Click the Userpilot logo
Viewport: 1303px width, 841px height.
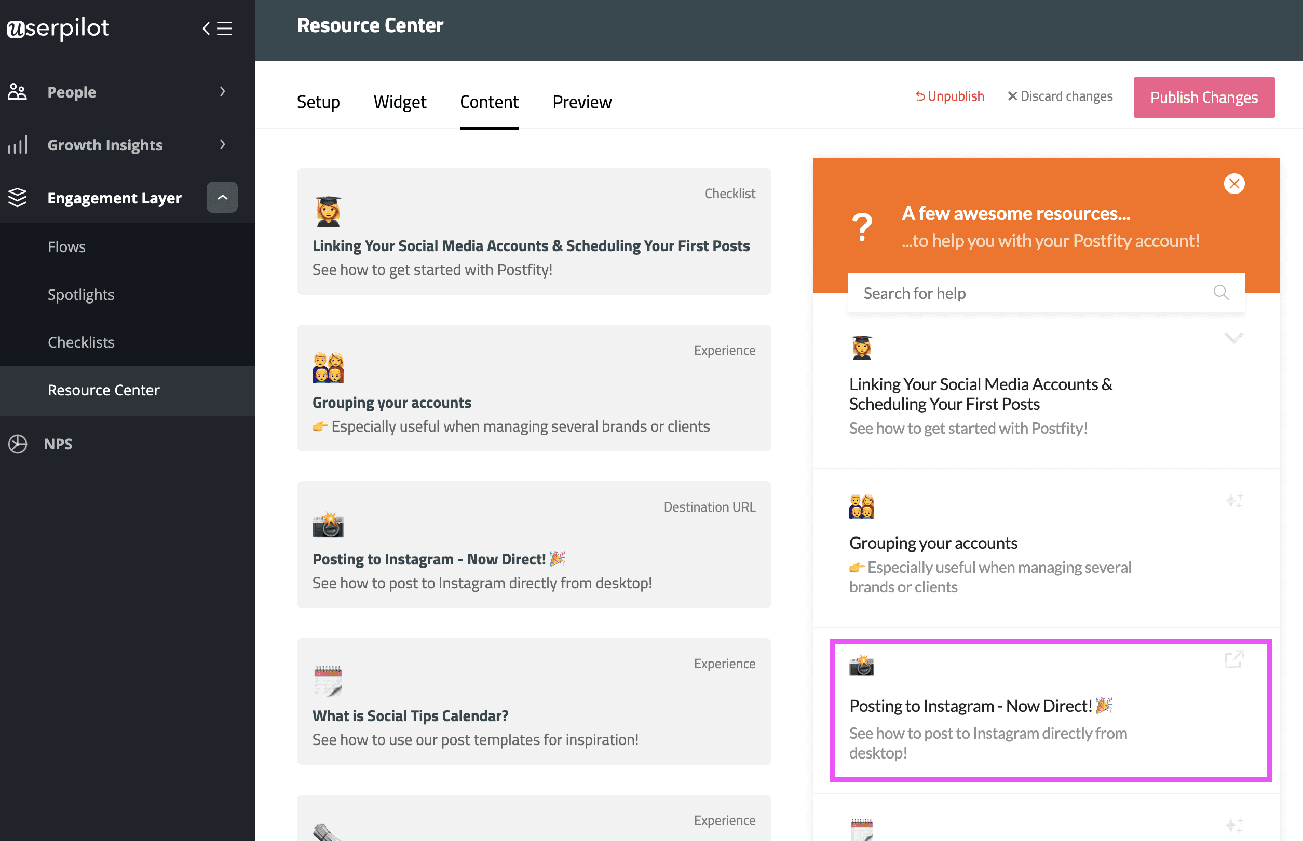coord(58,29)
